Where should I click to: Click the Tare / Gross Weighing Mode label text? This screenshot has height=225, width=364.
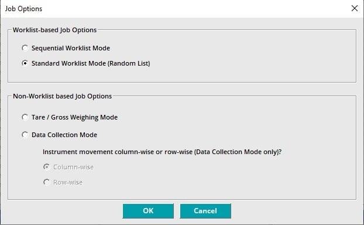pos(74,117)
